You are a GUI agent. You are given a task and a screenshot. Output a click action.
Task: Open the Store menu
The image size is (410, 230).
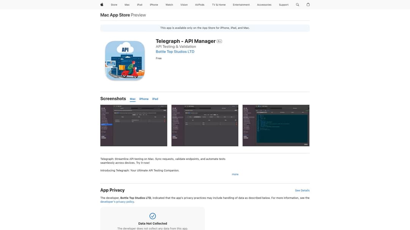click(114, 5)
